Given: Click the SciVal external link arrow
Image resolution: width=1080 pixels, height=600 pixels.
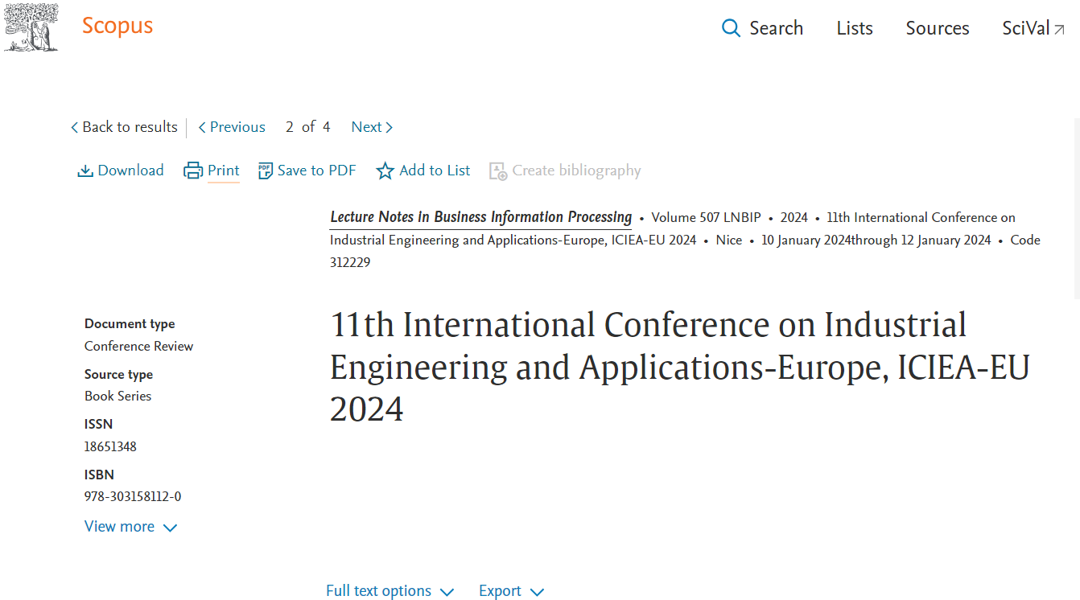Looking at the screenshot, I should pos(1059,30).
